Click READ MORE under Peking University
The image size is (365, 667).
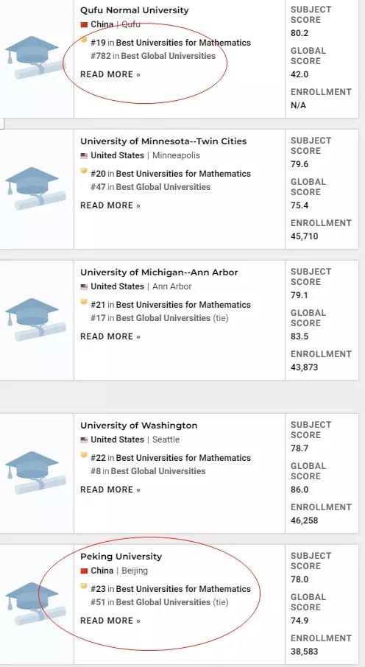pyautogui.click(x=110, y=621)
